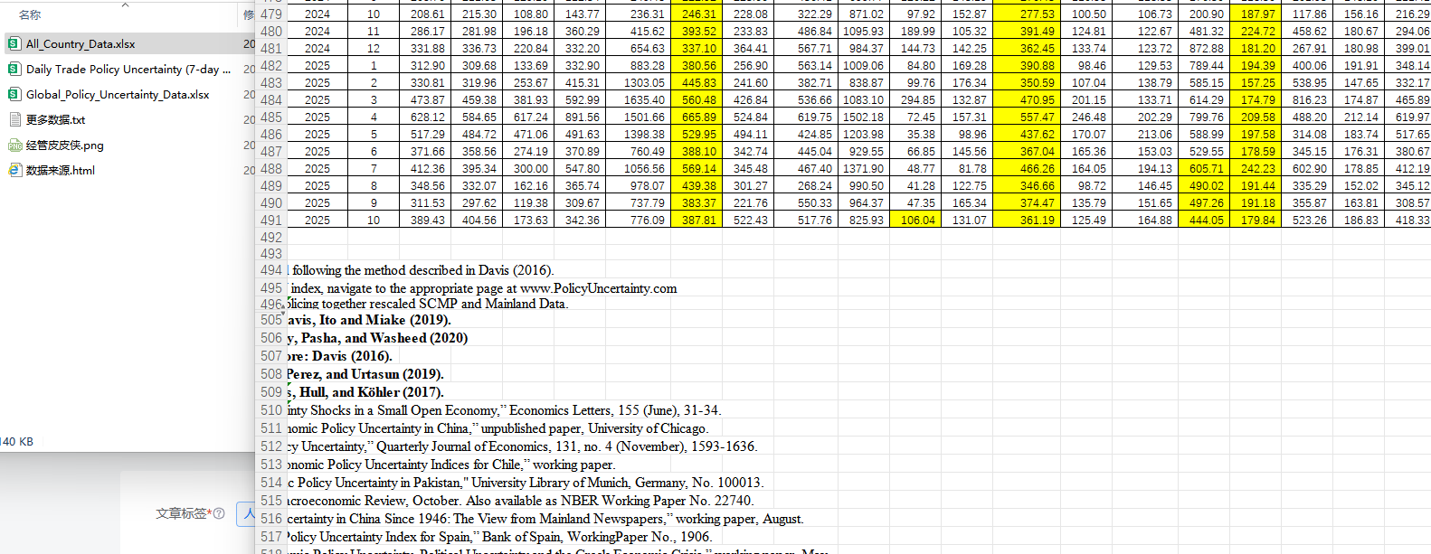The image size is (1431, 554).
Task: Click cell with value 816.23
Action: click(1307, 100)
